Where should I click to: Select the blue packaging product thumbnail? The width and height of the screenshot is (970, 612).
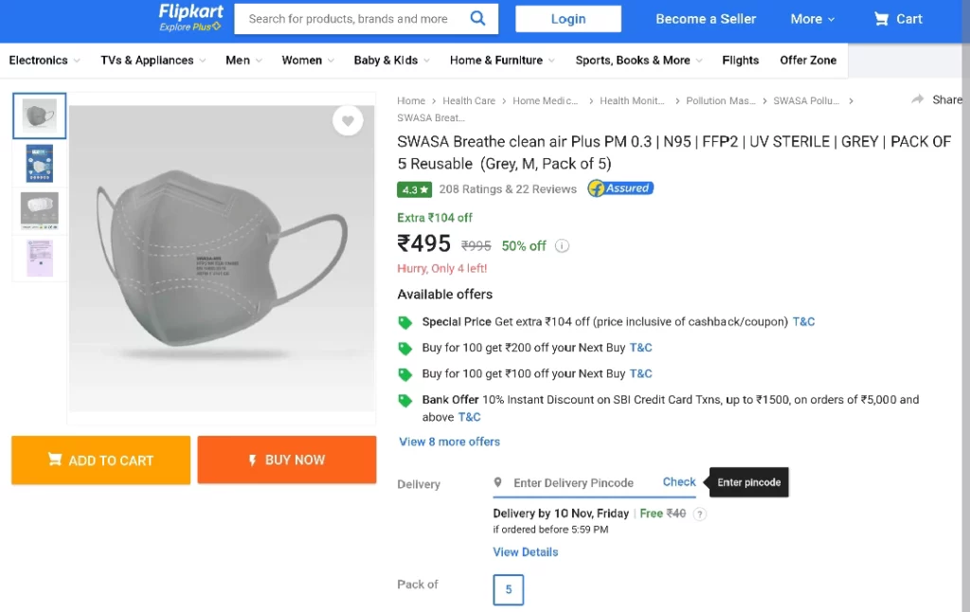point(40,163)
